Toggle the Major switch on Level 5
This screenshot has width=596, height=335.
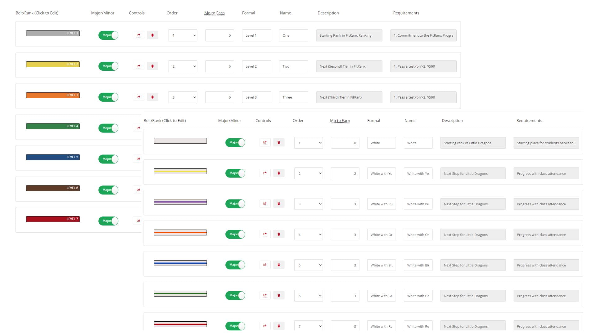(x=108, y=159)
